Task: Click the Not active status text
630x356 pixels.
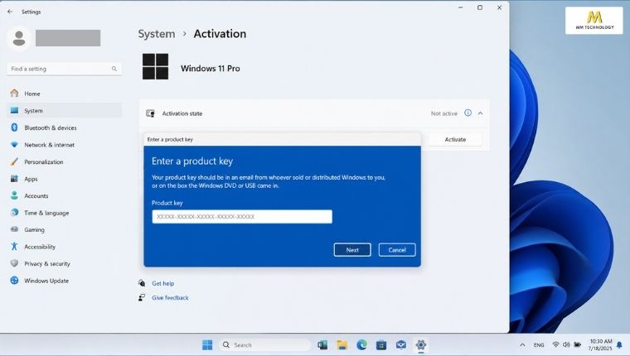Action: click(x=444, y=113)
